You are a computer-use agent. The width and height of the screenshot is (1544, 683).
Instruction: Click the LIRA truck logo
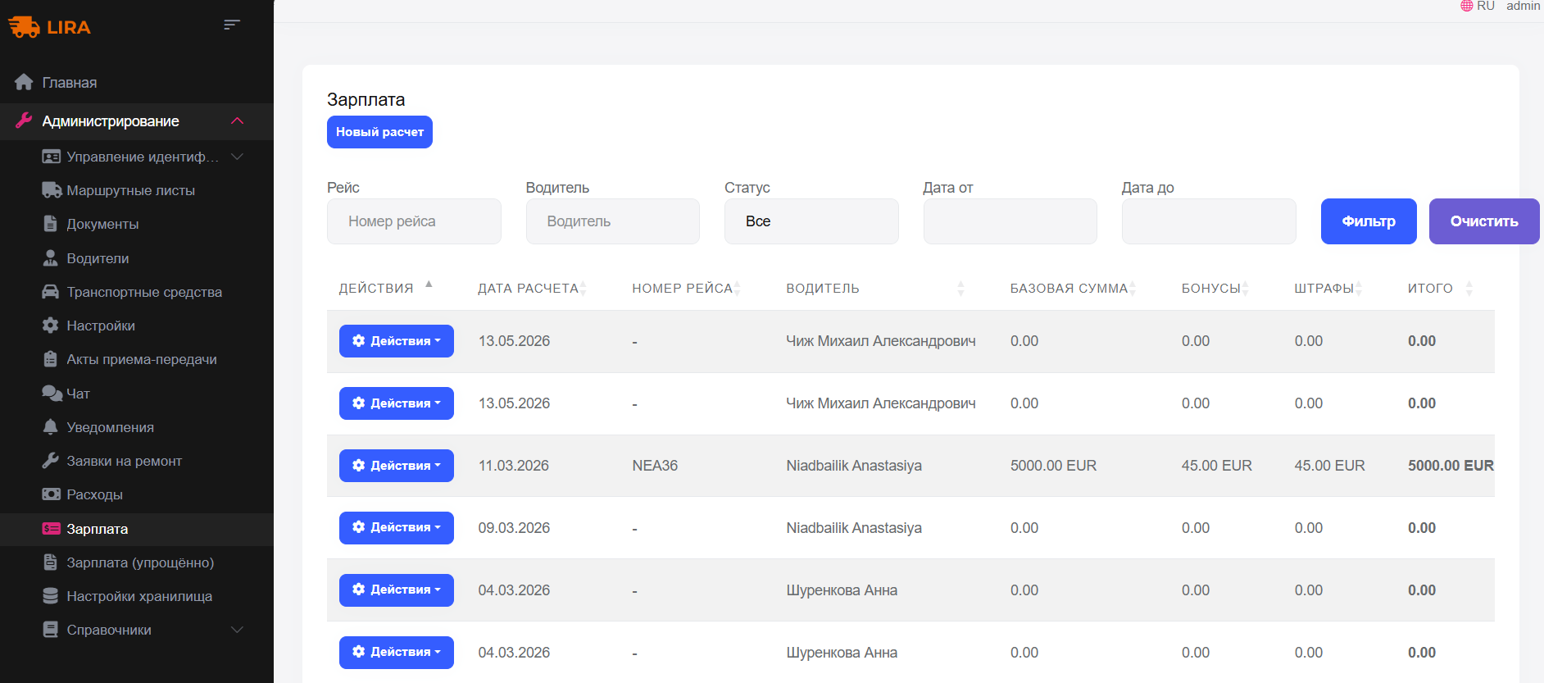point(49,27)
